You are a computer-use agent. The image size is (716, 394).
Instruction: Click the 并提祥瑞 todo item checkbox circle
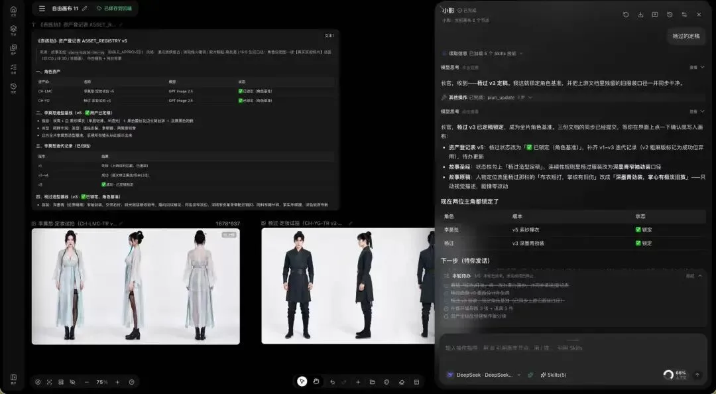(446, 308)
